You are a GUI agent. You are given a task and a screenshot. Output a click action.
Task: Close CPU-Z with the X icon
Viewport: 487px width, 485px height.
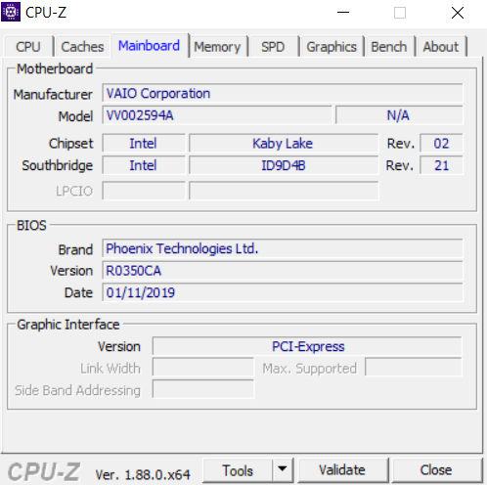[458, 13]
